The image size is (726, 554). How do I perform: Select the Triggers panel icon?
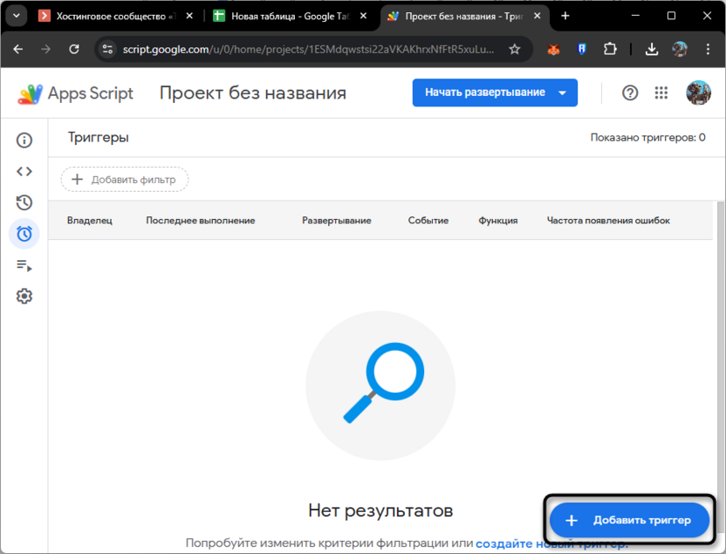[x=24, y=234]
